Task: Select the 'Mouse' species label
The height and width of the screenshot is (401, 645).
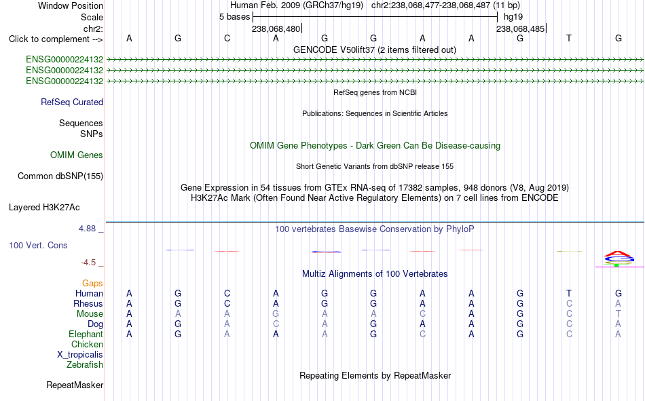Action: coord(90,313)
